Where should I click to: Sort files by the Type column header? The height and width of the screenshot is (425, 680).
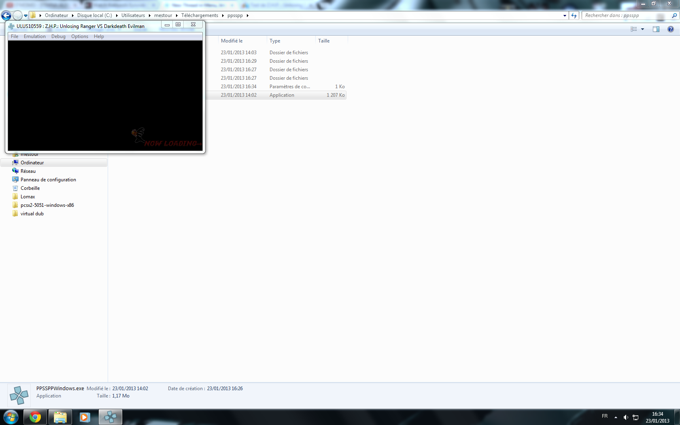[275, 41]
